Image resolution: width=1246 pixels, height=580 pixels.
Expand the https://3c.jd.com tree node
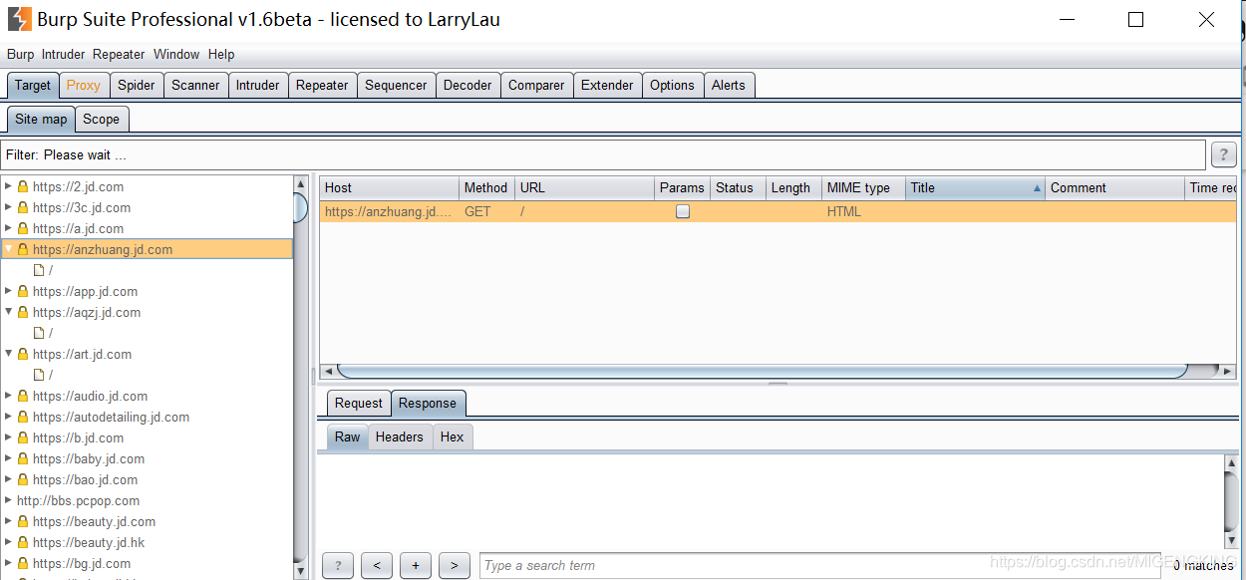pos(9,207)
